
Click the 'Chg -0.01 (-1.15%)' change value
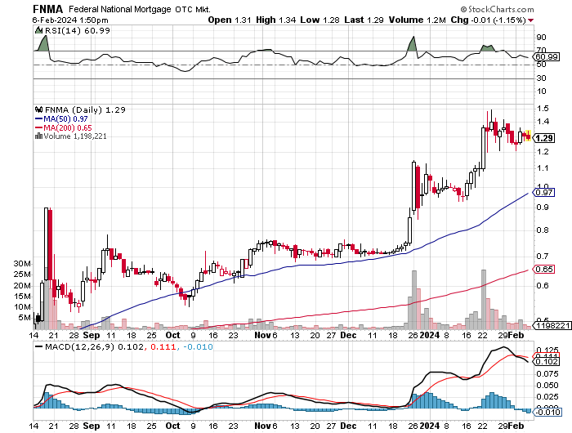[489, 20]
